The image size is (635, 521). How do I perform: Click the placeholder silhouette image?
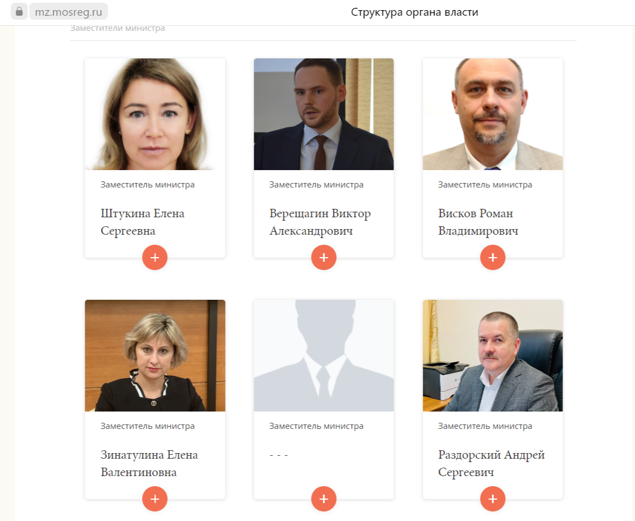pos(323,355)
